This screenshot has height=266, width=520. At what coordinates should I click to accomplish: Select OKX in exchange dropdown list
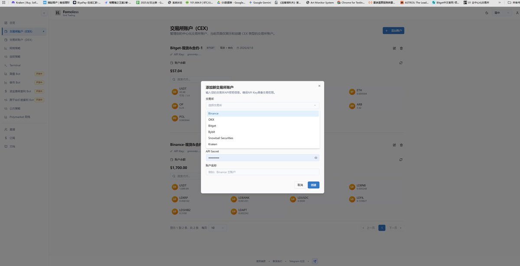point(262,119)
